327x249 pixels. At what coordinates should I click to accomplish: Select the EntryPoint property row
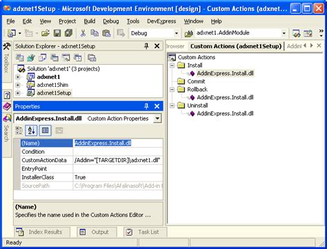[92, 168]
